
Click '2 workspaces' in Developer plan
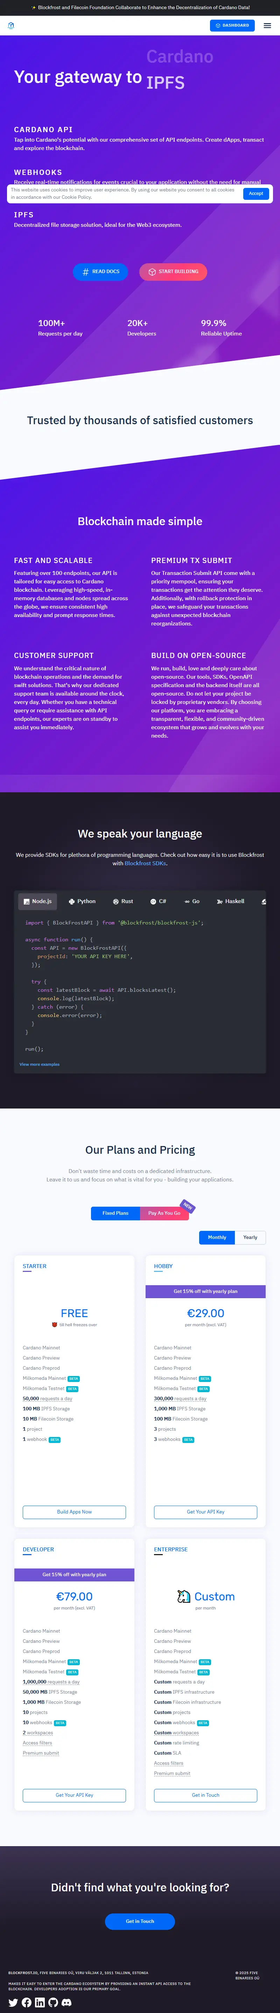pos(38,1733)
